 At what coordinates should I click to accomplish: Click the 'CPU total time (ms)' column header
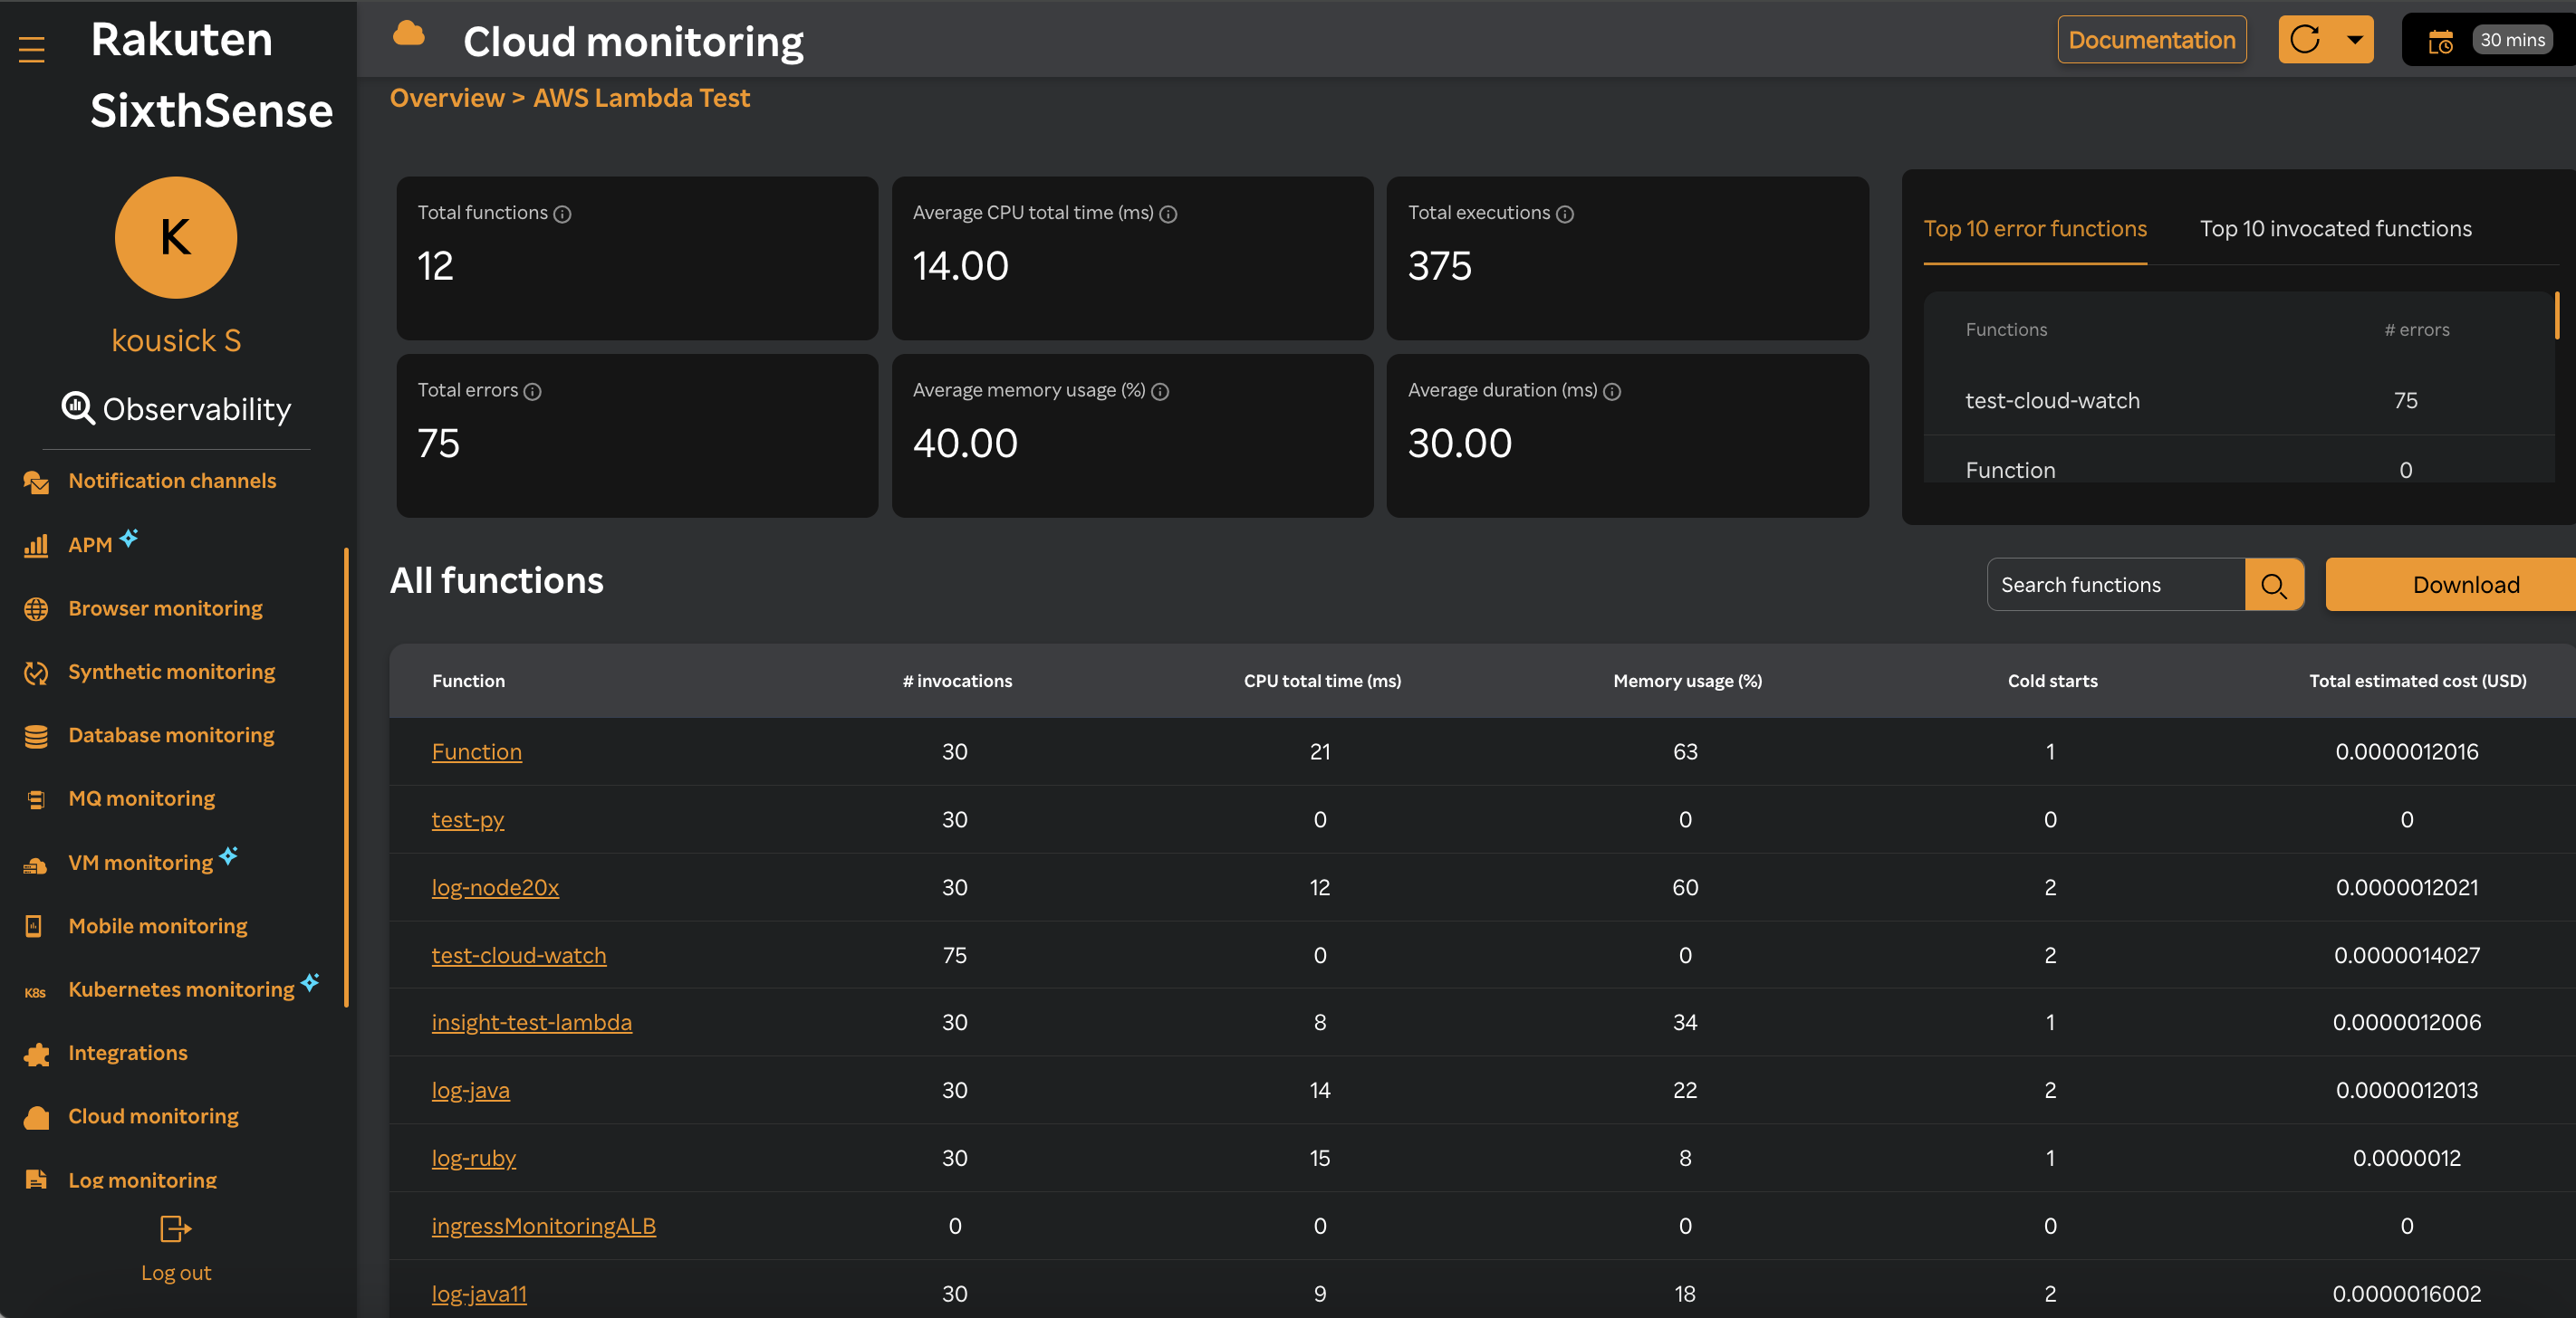1321,681
